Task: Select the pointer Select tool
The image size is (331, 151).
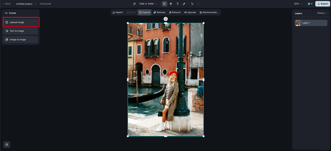Action: [164, 4]
